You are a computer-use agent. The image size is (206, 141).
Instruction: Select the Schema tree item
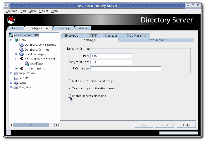pyautogui.click(x=25, y=78)
